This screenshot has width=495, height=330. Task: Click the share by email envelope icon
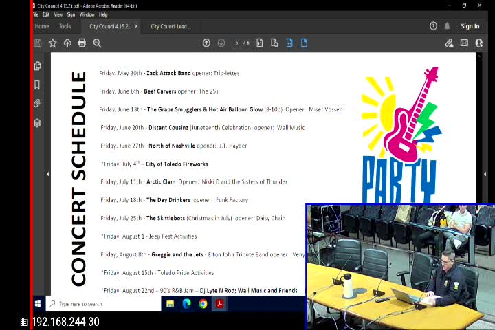(x=464, y=43)
